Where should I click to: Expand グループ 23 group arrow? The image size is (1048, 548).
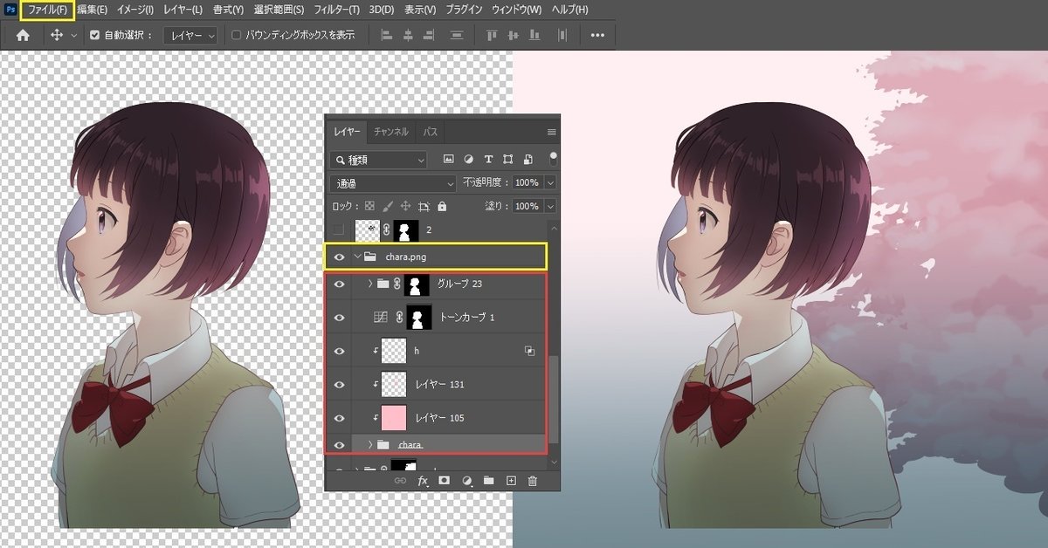point(370,284)
